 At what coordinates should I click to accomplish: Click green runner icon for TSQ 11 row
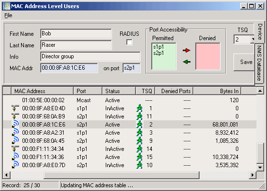coord(139,117)
